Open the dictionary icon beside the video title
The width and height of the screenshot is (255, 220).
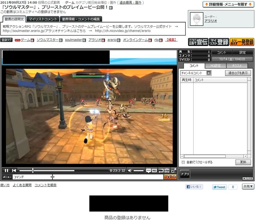[111, 8]
